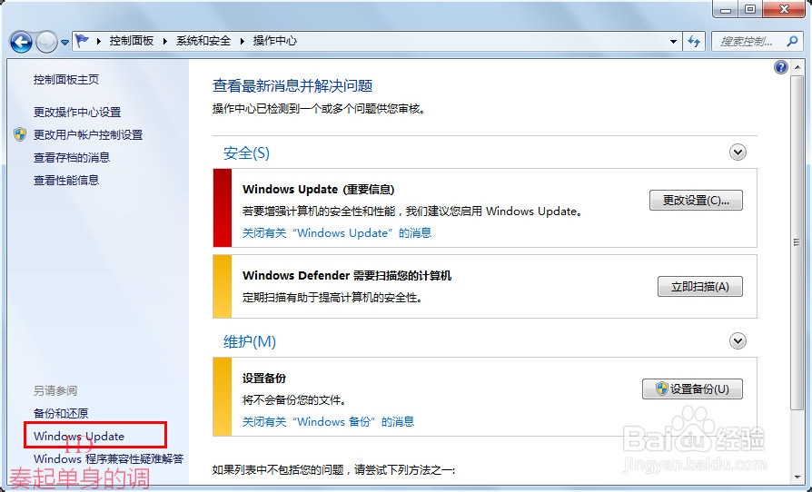The height and width of the screenshot is (492, 812).
Task: Open 更改操作中心设置 link
Action: (77, 112)
